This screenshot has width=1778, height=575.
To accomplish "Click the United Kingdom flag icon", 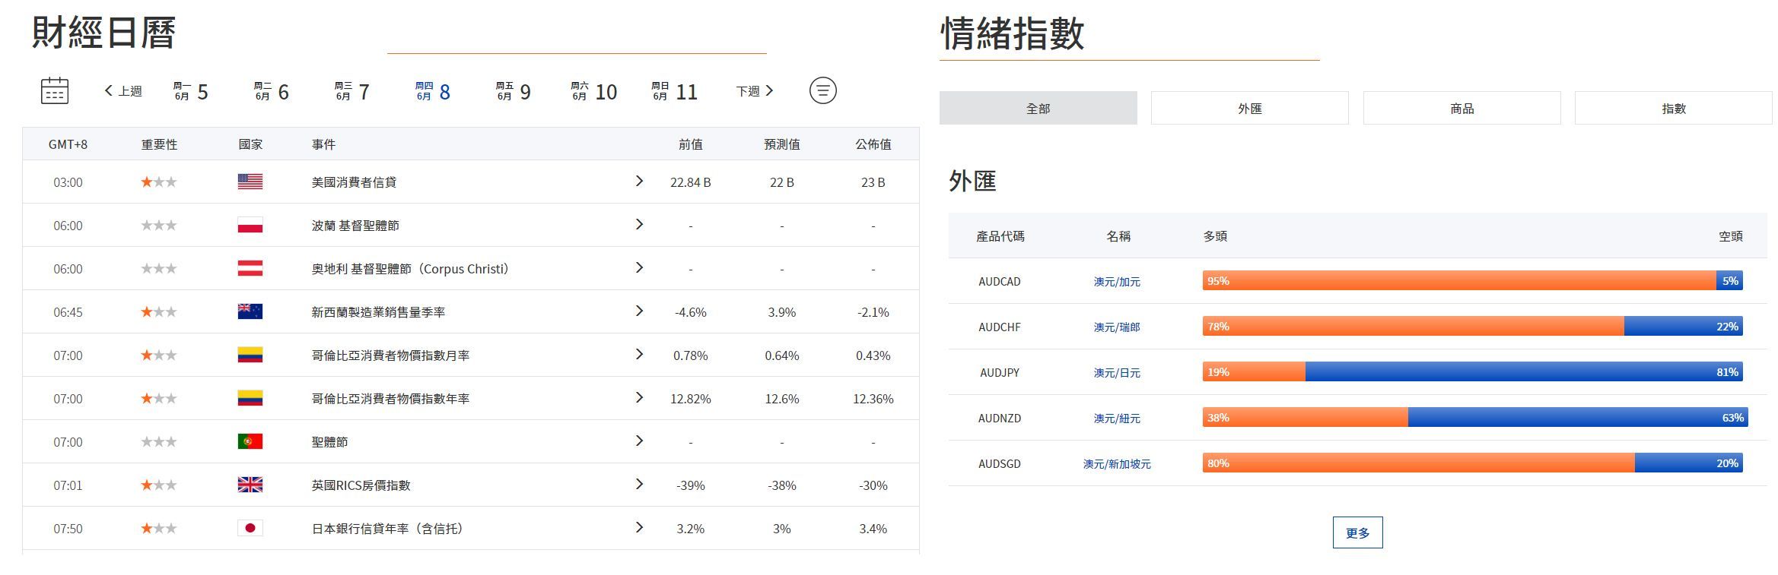I will [250, 485].
